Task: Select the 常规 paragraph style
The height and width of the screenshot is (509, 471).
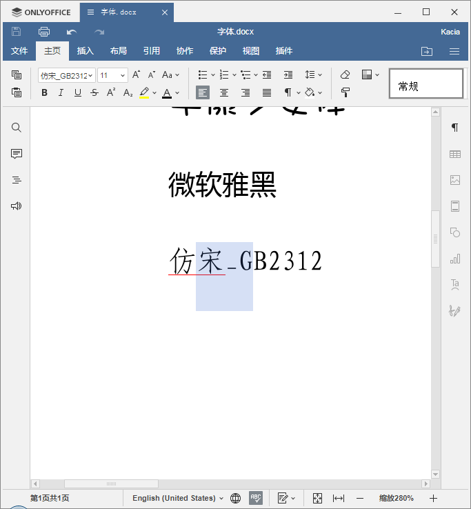Action: point(426,83)
